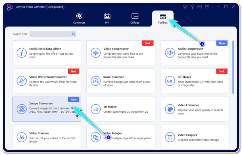The height and width of the screenshot is (155, 242).
Task: Click the New badge on Image Converter
Action: (x=73, y=99)
